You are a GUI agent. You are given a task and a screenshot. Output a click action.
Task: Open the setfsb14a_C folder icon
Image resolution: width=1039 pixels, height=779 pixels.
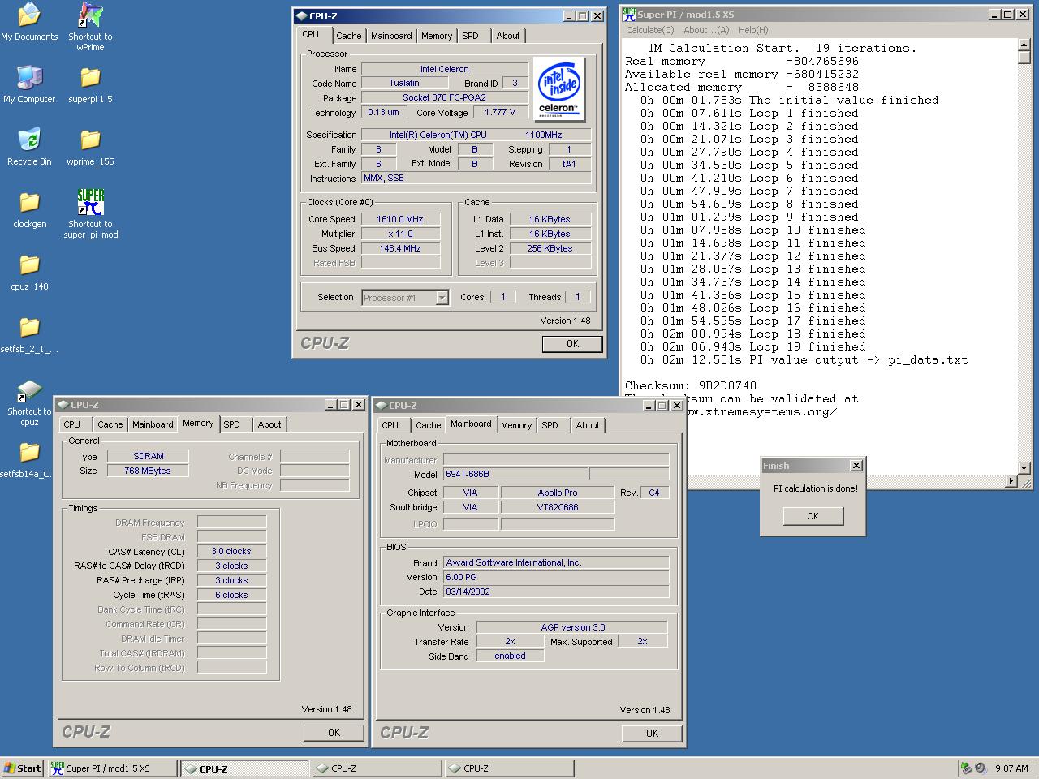29,452
